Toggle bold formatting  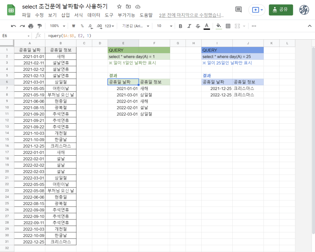(x=181, y=26)
